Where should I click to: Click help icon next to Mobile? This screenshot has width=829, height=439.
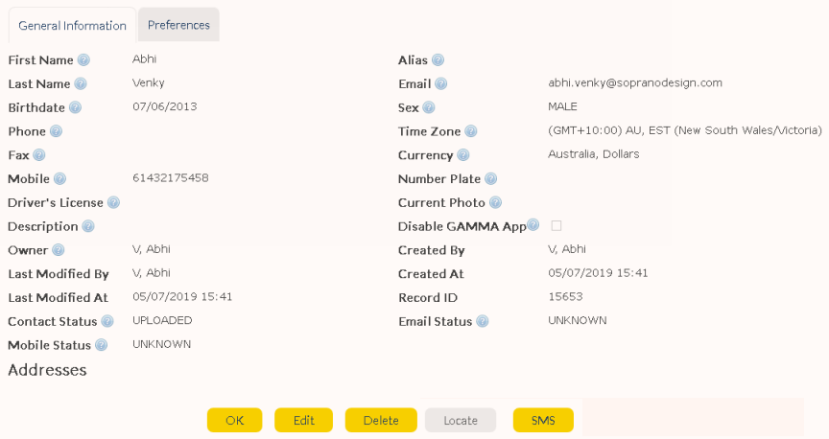(59, 179)
